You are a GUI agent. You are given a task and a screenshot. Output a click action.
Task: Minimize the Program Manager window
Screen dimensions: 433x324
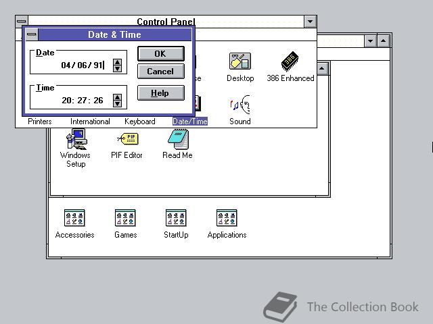coord(370,41)
